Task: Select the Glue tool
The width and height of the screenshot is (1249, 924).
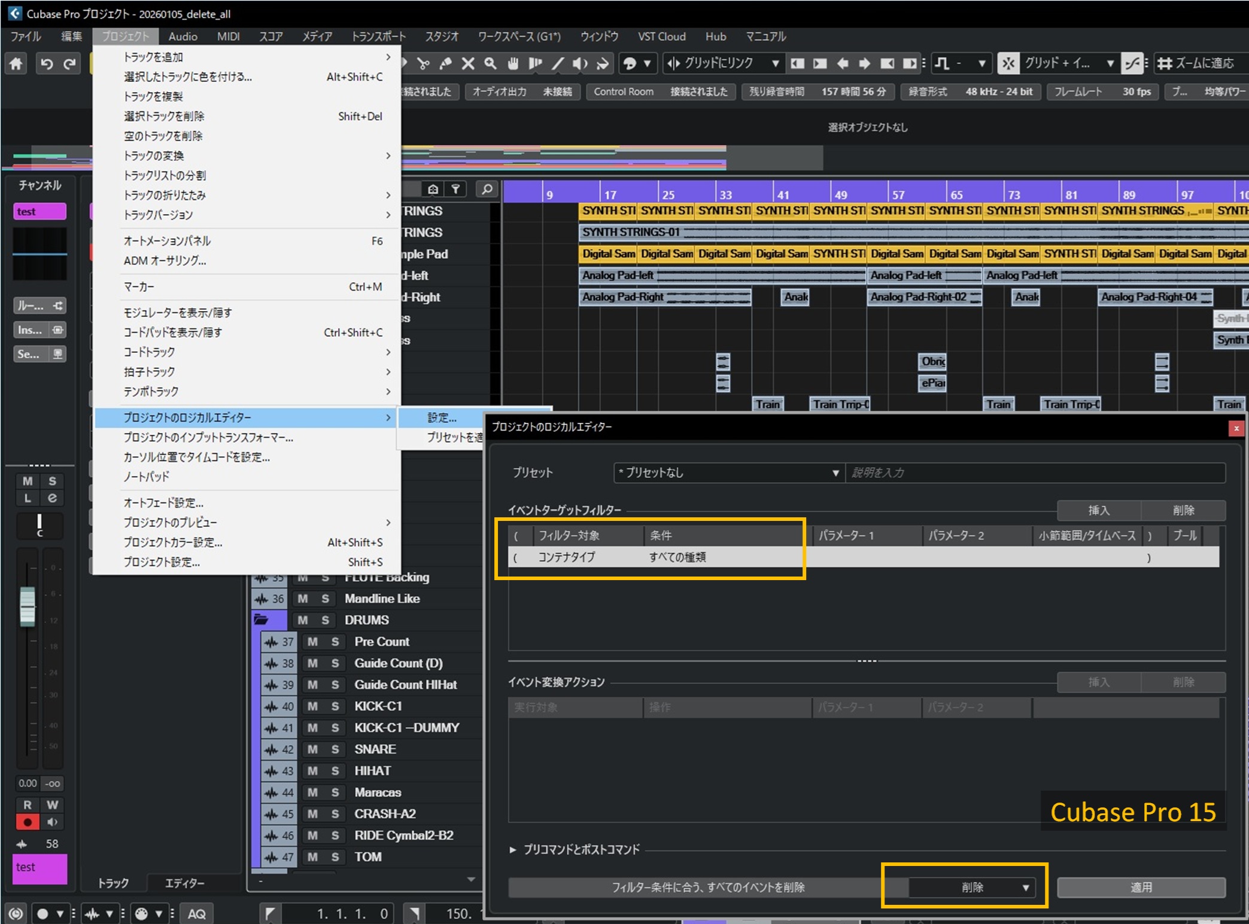Action: (445, 63)
